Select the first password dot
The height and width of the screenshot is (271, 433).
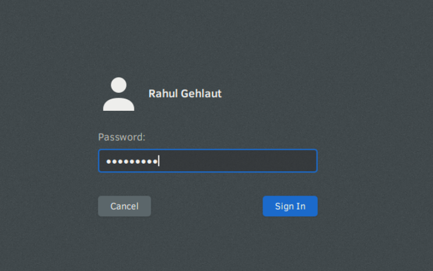click(109, 161)
